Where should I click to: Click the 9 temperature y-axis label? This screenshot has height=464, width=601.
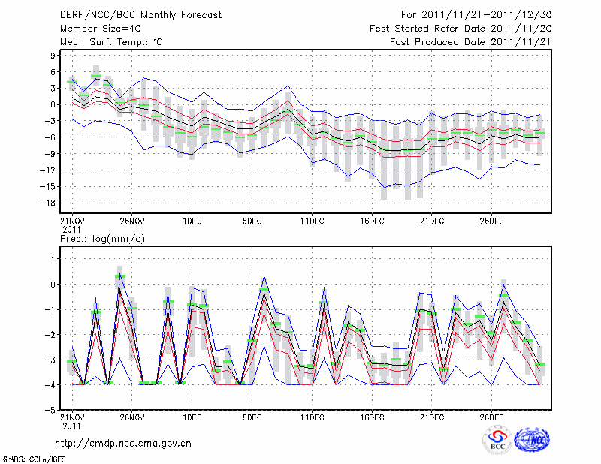[x=54, y=56]
